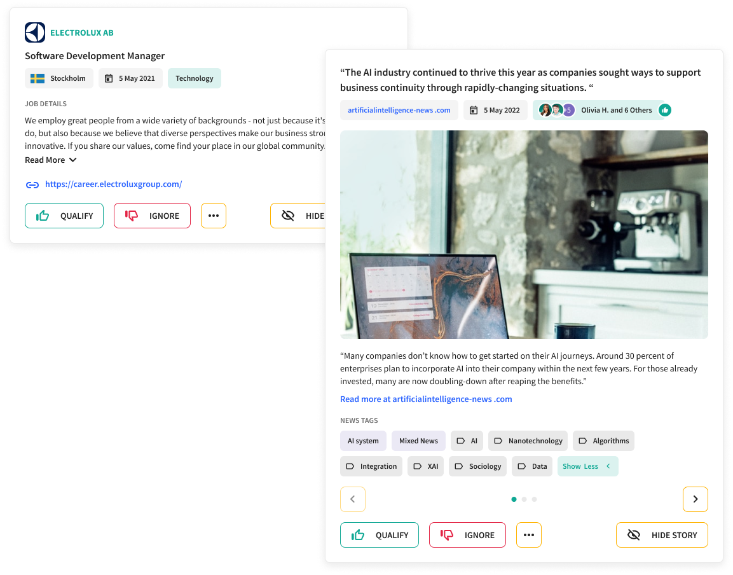
Task: Click the green thumbs-up badge by Others
Action: tap(665, 111)
